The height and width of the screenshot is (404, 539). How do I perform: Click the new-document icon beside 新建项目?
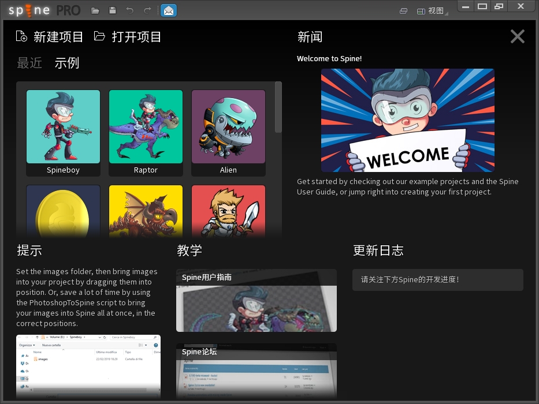(21, 36)
